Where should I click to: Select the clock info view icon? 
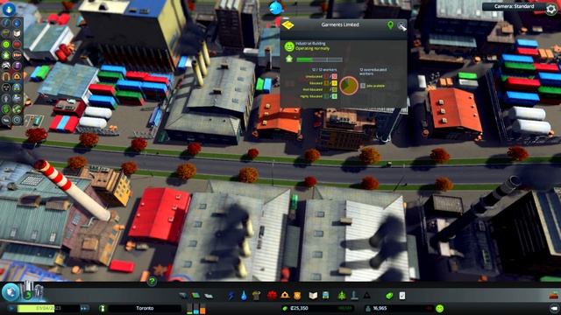pos(17,119)
